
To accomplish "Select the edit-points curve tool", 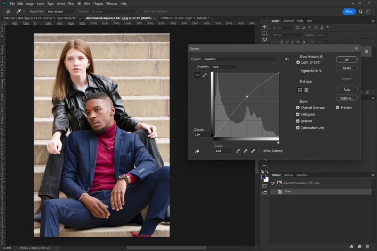I will click(x=197, y=75).
